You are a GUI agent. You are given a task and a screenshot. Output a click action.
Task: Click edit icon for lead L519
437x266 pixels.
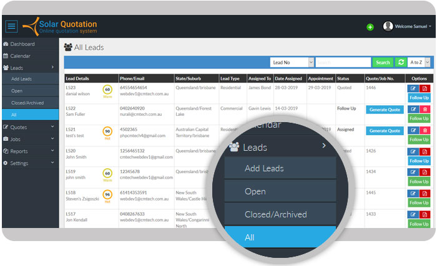[413, 172]
